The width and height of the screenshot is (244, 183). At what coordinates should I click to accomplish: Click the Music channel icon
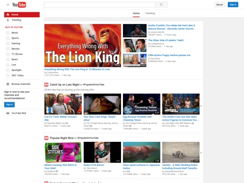pyautogui.click(x=8, y=33)
